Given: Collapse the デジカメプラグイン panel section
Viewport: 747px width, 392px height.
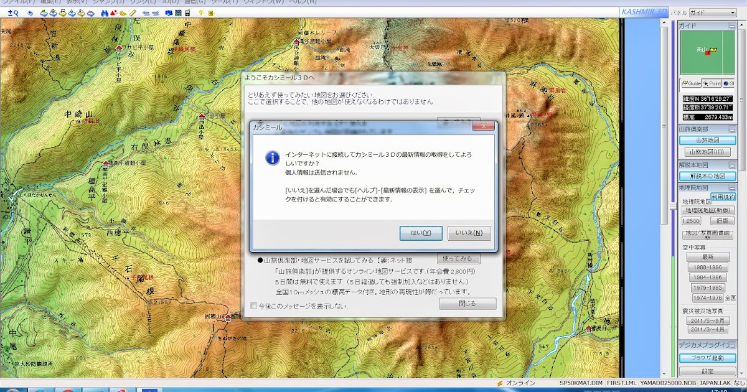Looking at the screenshot, I should coord(731,345).
